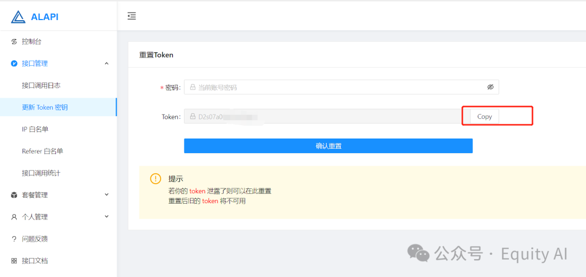
Task: Open the IP 白名单 page
Action: 58,129
